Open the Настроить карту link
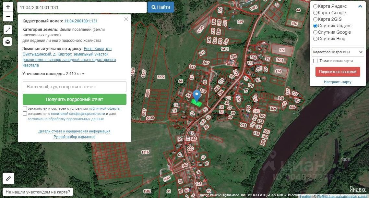369x198 pixels. click(338, 82)
